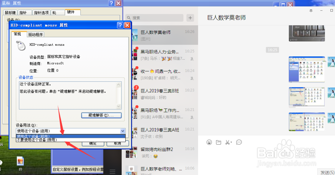Open chat history speech bubble icon
The image size is (335, 175).
point(239,142)
